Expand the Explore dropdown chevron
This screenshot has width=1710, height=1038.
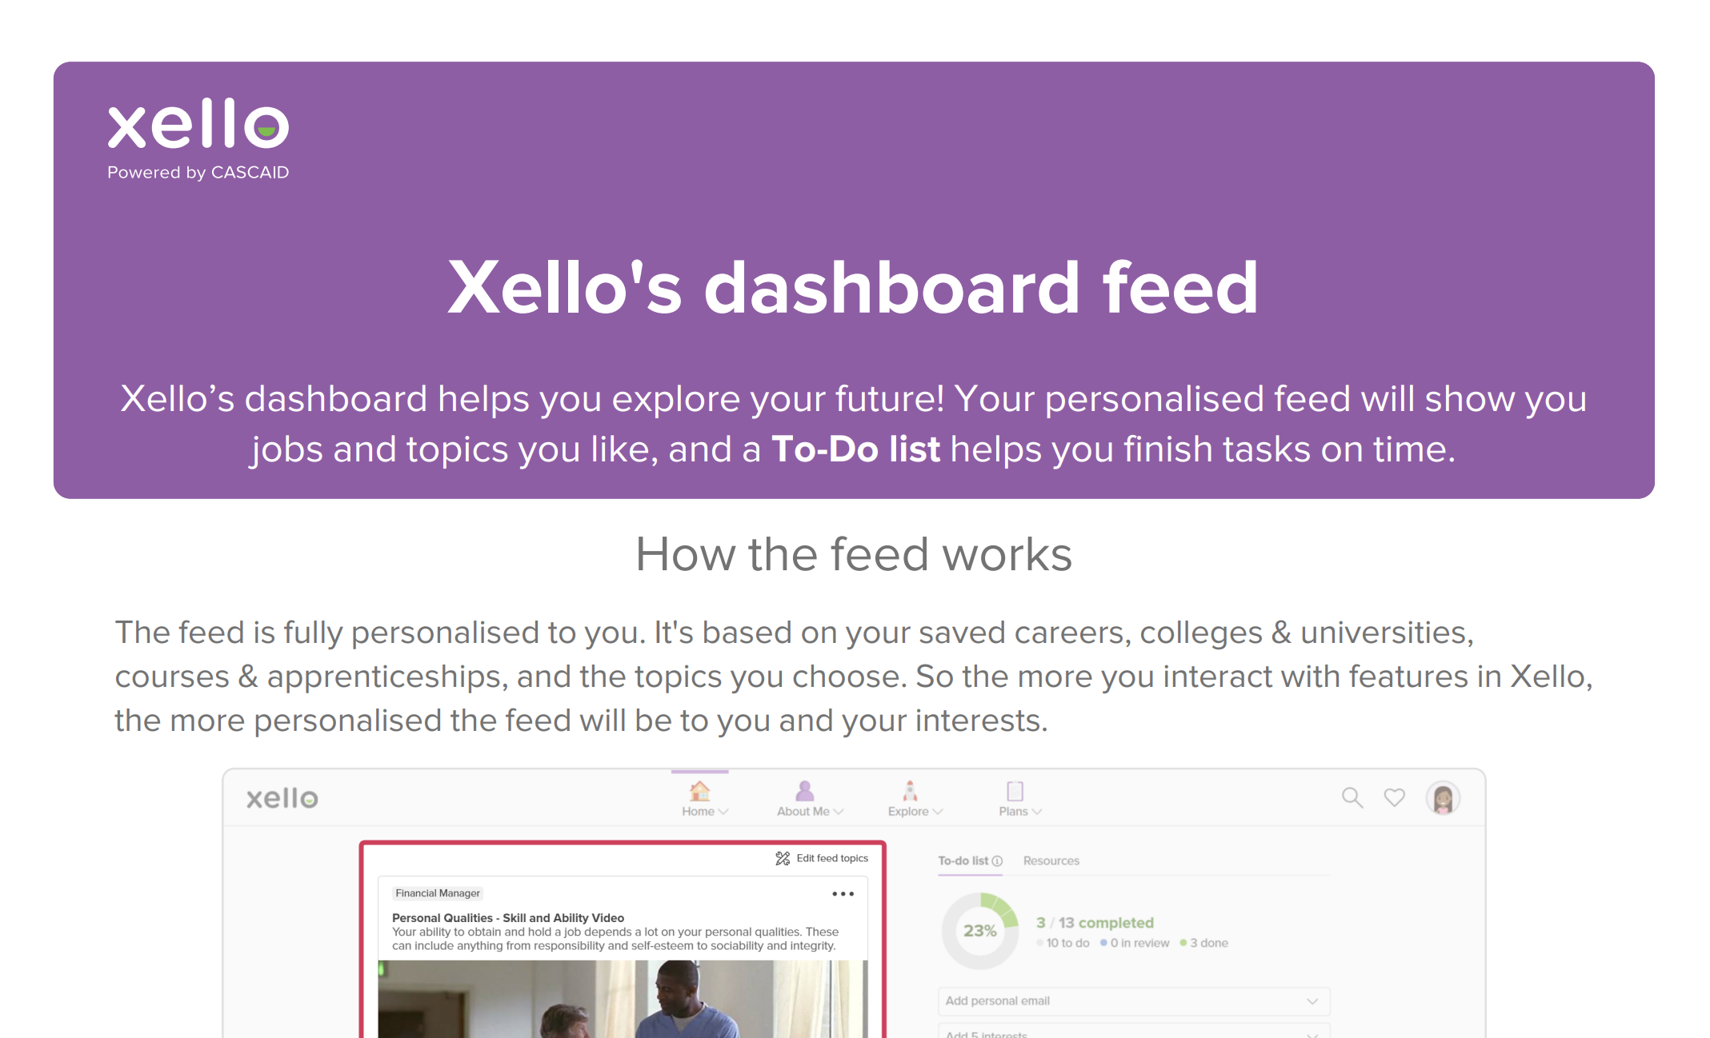938,812
